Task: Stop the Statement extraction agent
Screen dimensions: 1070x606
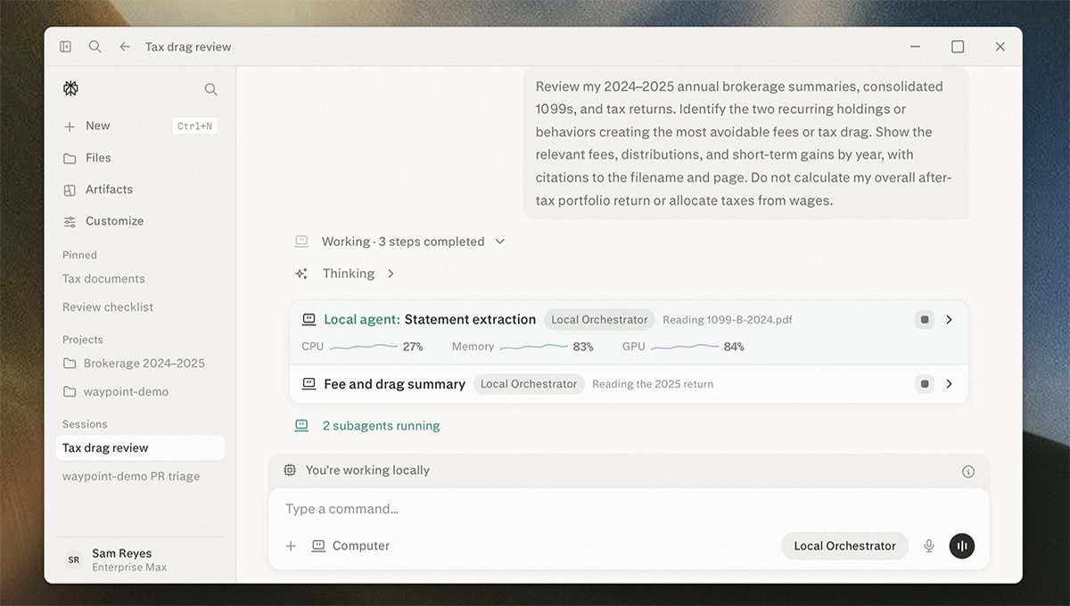Action: 925,319
